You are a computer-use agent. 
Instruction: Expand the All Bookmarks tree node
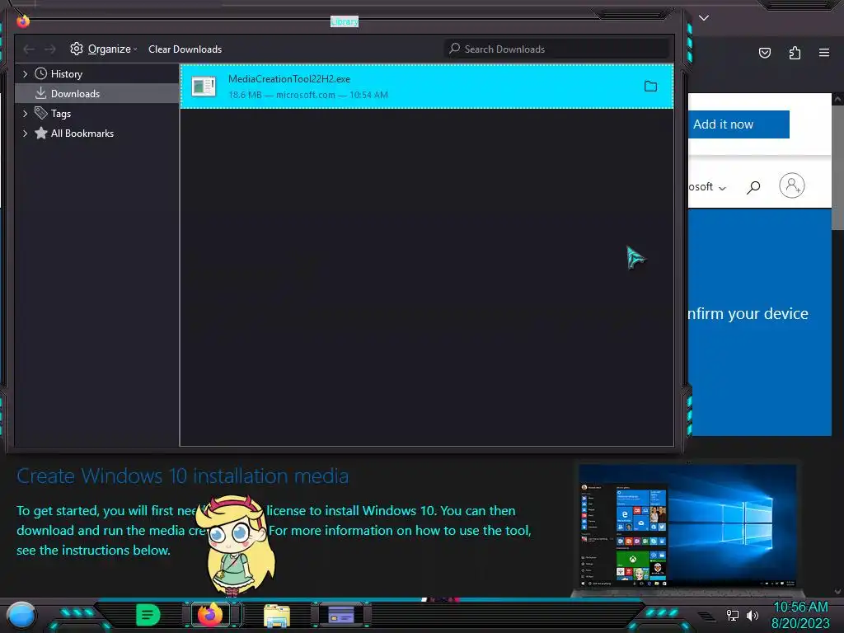point(25,134)
